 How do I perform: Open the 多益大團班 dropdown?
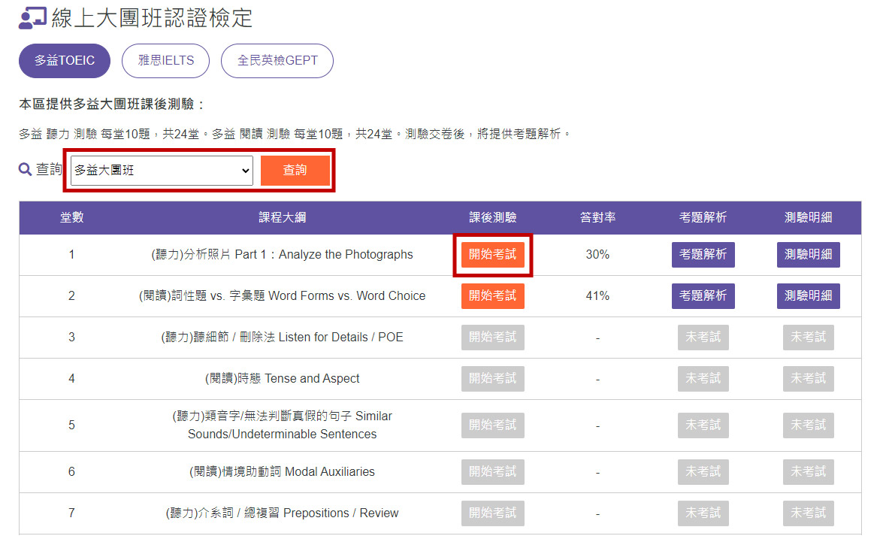[162, 170]
